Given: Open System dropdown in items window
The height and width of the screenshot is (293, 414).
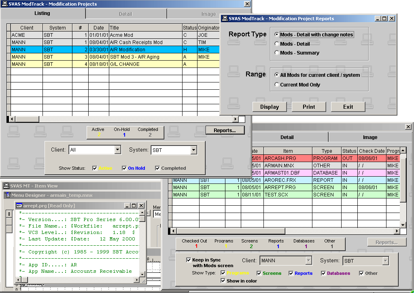Looking at the screenshot, I should point(386,261).
